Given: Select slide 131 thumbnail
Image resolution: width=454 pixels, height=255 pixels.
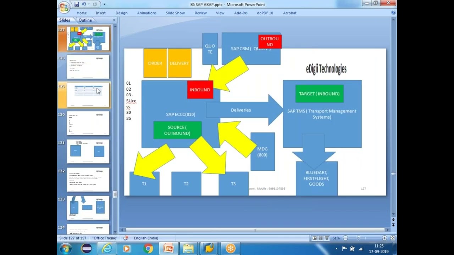Looking at the screenshot, I should click(88, 152).
